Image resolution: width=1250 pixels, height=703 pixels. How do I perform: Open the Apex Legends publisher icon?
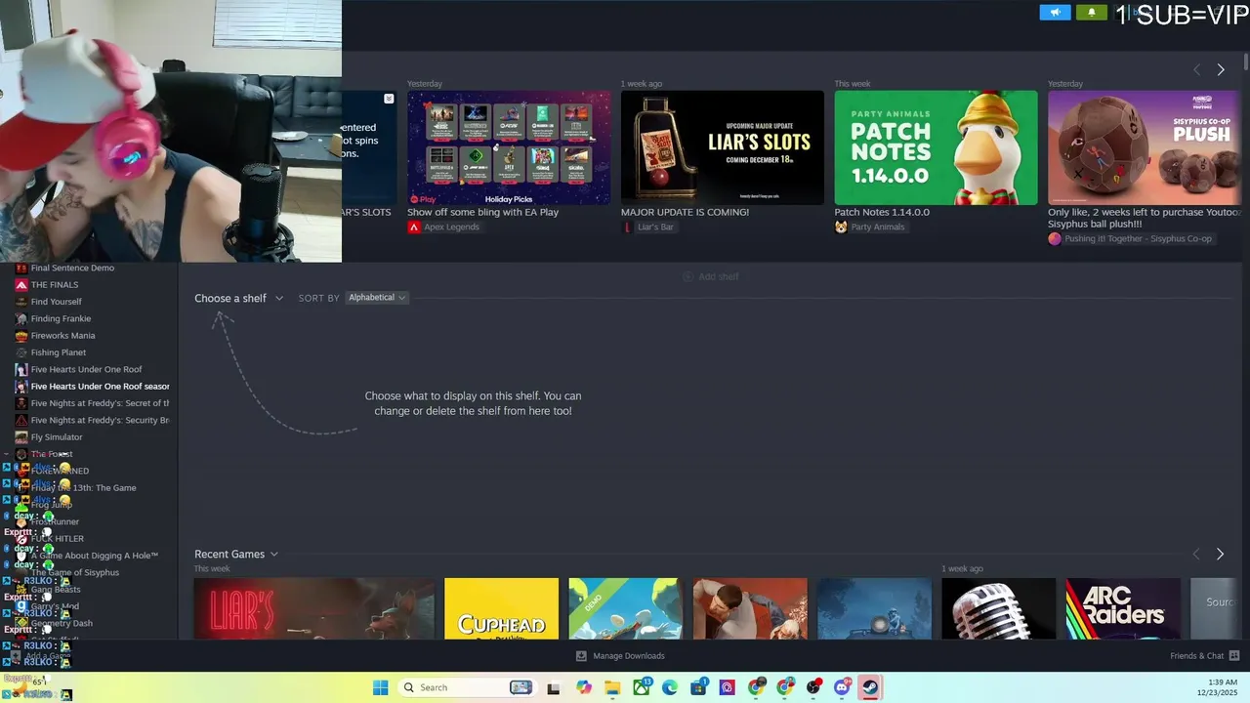(414, 227)
